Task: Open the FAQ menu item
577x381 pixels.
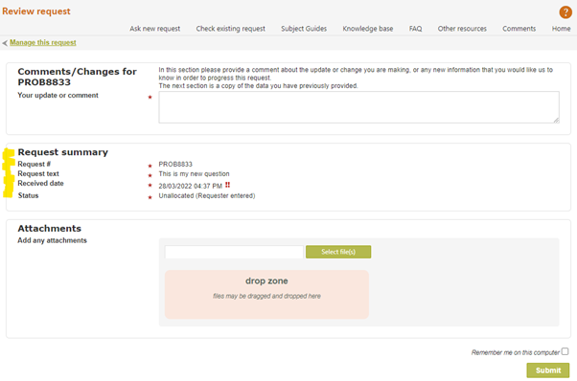Action: tap(415, 29)
